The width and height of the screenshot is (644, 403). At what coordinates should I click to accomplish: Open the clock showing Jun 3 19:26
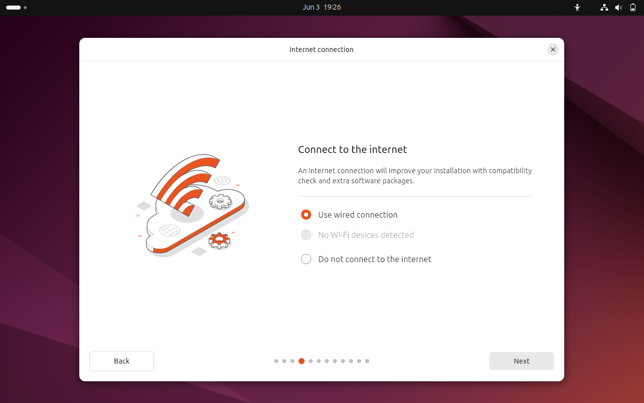(x=322, y=8)
